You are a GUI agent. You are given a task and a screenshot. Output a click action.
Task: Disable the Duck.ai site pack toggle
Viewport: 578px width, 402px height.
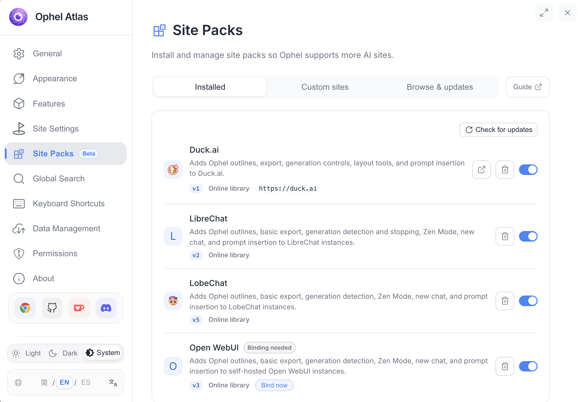pyautogui.click(x=528, y=170)
